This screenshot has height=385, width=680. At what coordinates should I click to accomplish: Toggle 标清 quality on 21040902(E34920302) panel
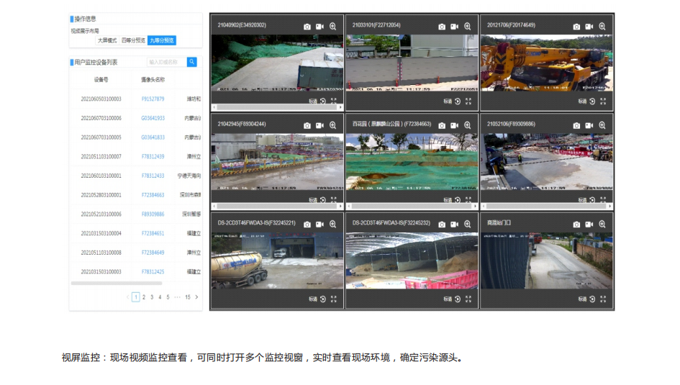coord(313,101)
